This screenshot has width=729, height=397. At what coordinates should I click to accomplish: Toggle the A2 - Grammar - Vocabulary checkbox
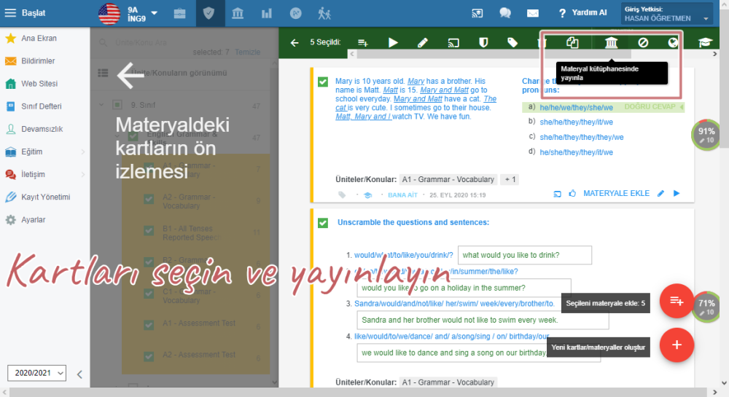tap(149, 199)
